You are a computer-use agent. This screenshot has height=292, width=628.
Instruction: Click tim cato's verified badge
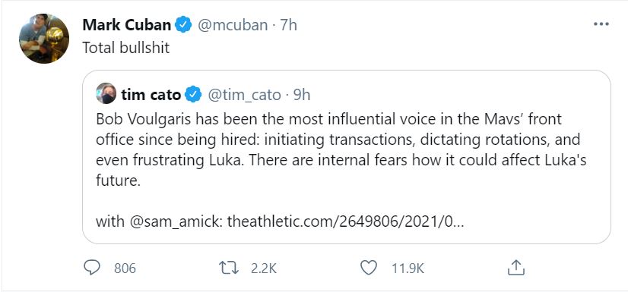point(194,95)
